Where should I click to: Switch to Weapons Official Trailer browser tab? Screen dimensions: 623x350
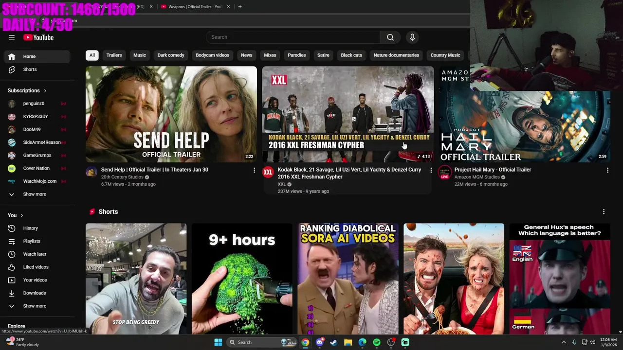pos(195,6)
